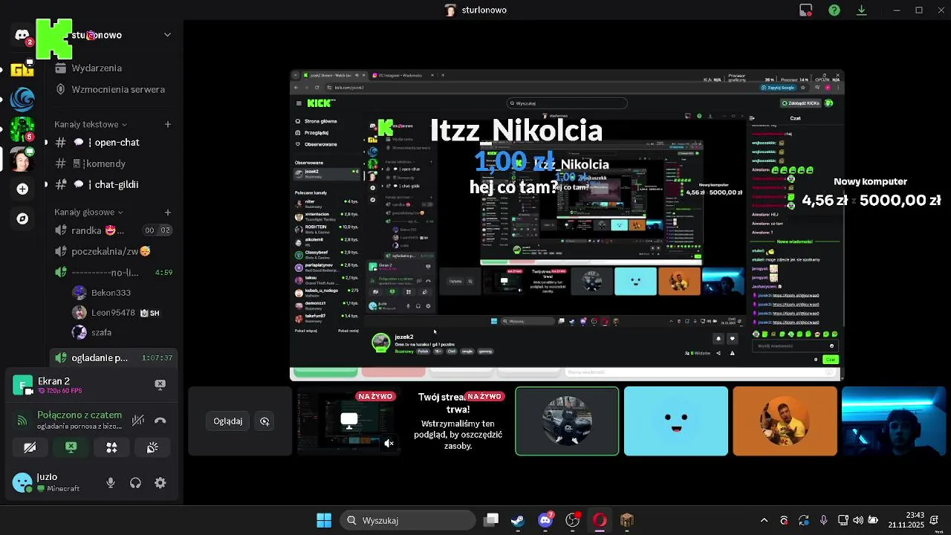Click the Oglądaj watch button
The height and width of the screenshot is (535, 951).
click(227, 421)
